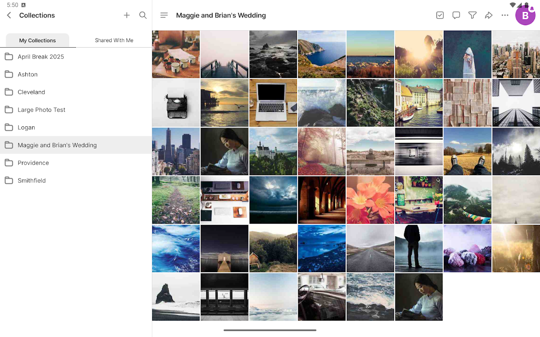Open the open books pattern photo
This screenshot has width=540, height=337.
pos(467,103)
